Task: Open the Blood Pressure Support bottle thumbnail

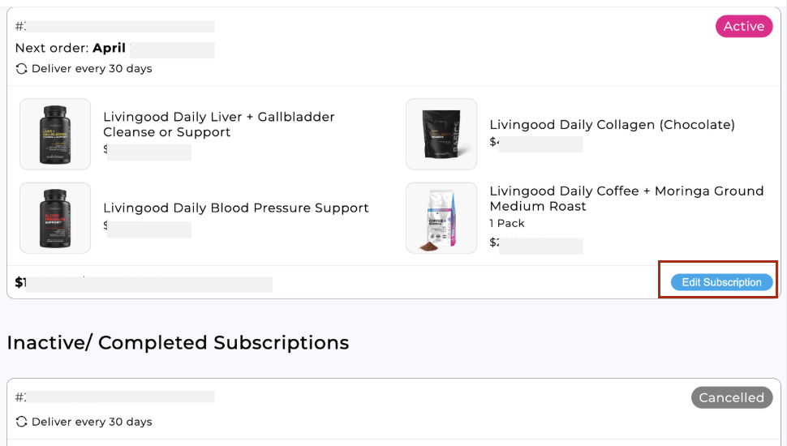Action: pyautogui.click(x=55, y=218)
